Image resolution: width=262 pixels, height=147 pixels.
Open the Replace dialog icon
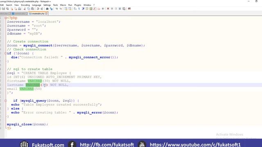tap(51, 9)
